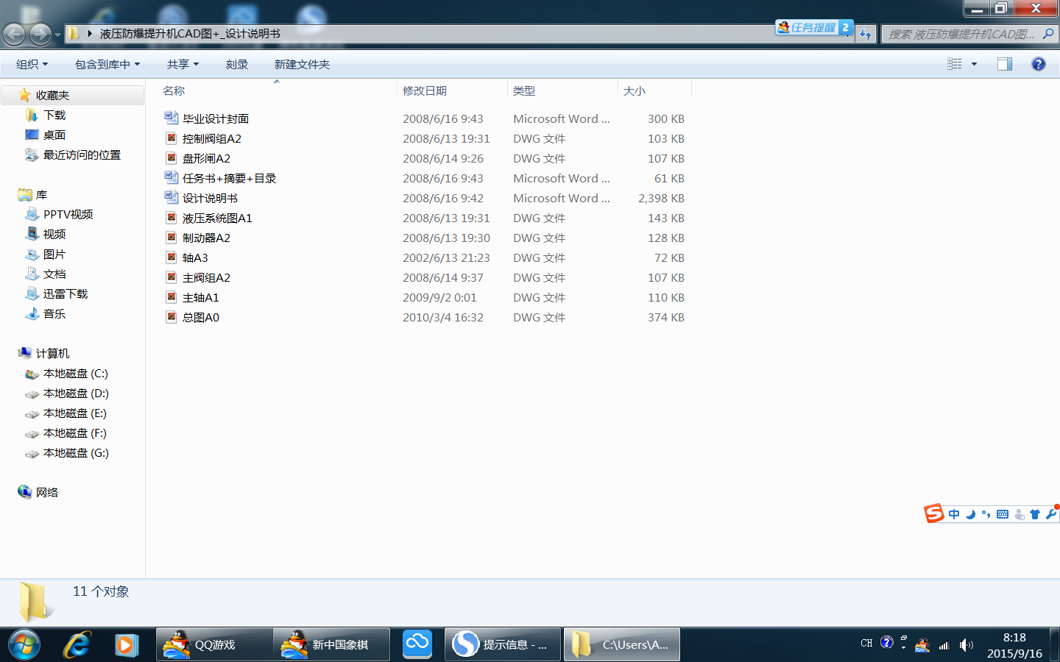
Task: Open 本地磁盘 (C:) drive
Action: point(75,373)
